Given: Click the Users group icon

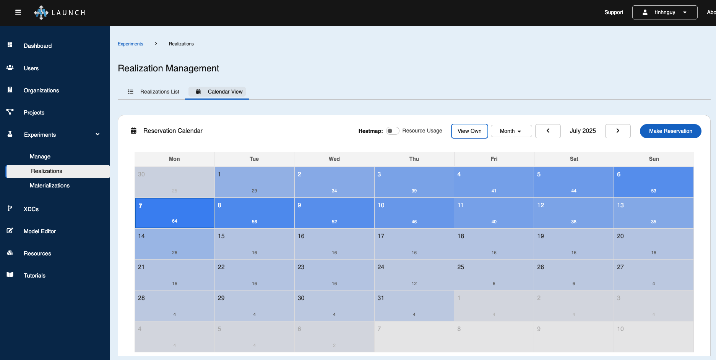Looking at the screenshot, I should (x=10, y=68).
